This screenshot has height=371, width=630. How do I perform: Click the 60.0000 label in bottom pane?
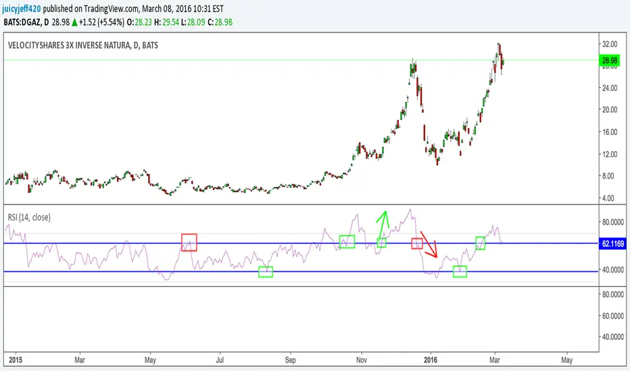(612, 316)
